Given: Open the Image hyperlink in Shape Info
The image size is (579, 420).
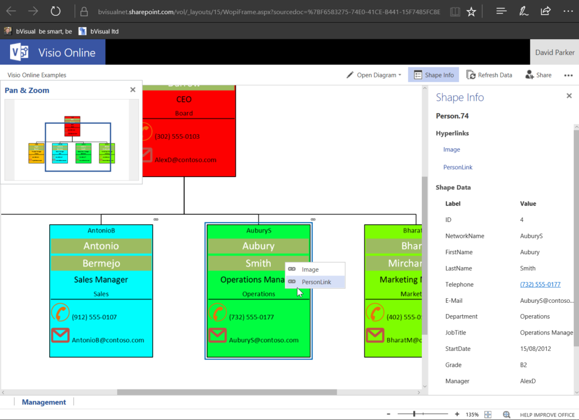Looking at the screenshot, I should pyautogui.click(x=451, y=149).
